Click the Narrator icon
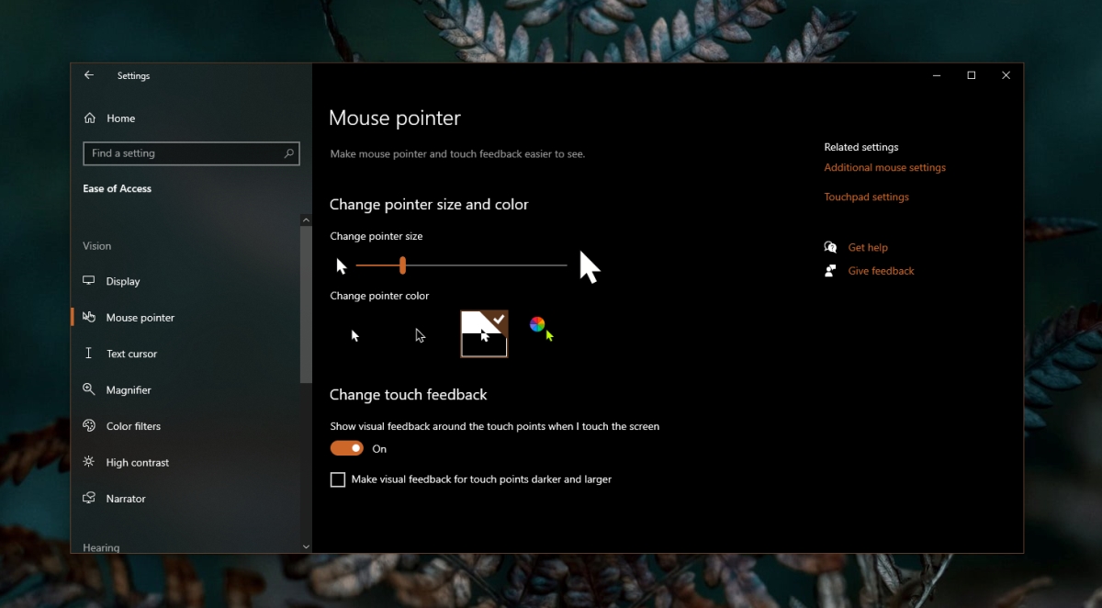 click(89, 498)
